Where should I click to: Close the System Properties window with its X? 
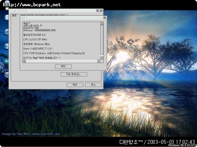coord(101,11)
